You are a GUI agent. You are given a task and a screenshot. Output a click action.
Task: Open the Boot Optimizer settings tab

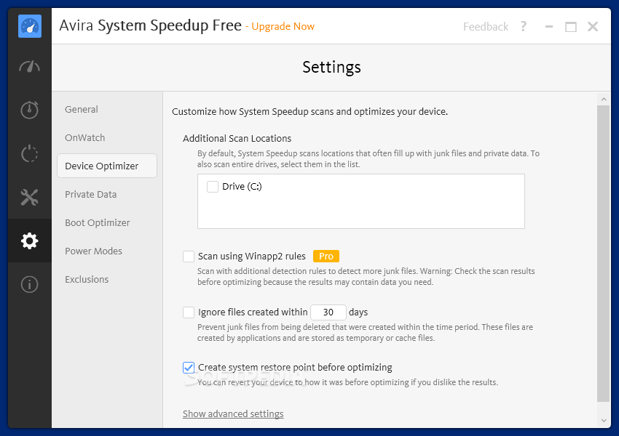[x=97, y=223]
